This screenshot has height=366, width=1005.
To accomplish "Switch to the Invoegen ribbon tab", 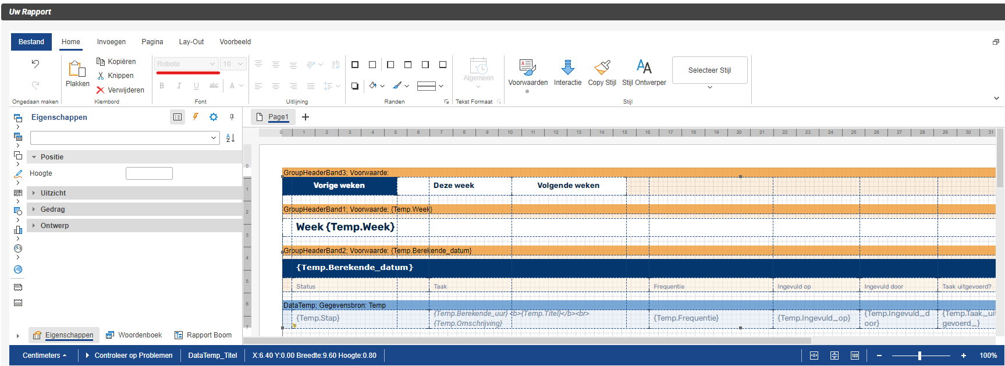I will (x=111, y=42).
